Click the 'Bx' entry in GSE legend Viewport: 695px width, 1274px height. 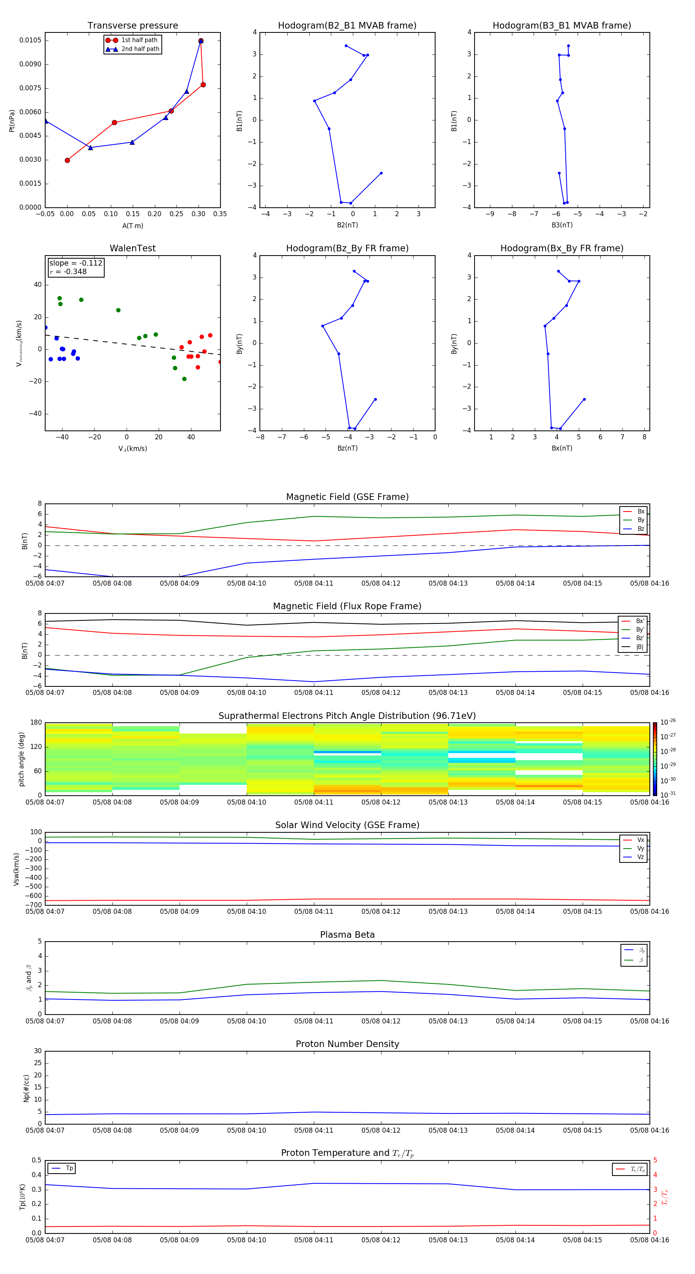tap(634, 512)
